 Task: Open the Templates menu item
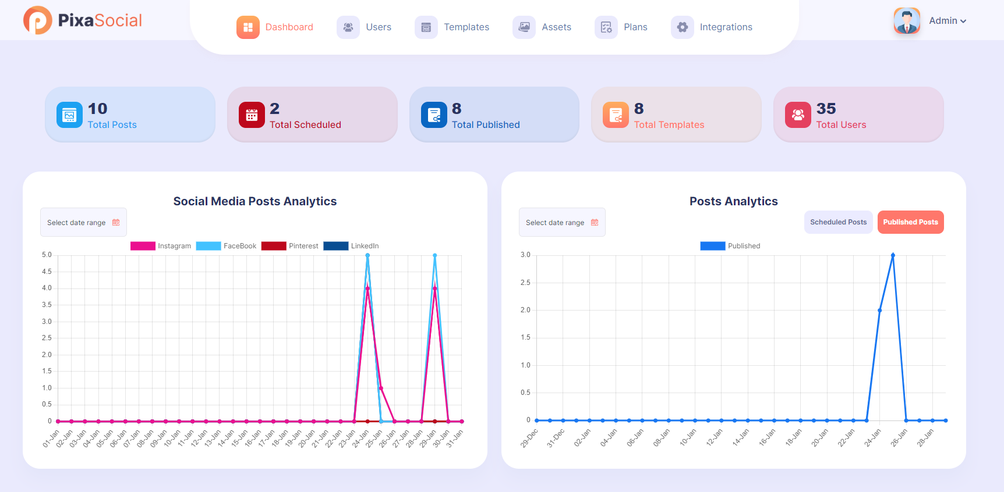452,27
